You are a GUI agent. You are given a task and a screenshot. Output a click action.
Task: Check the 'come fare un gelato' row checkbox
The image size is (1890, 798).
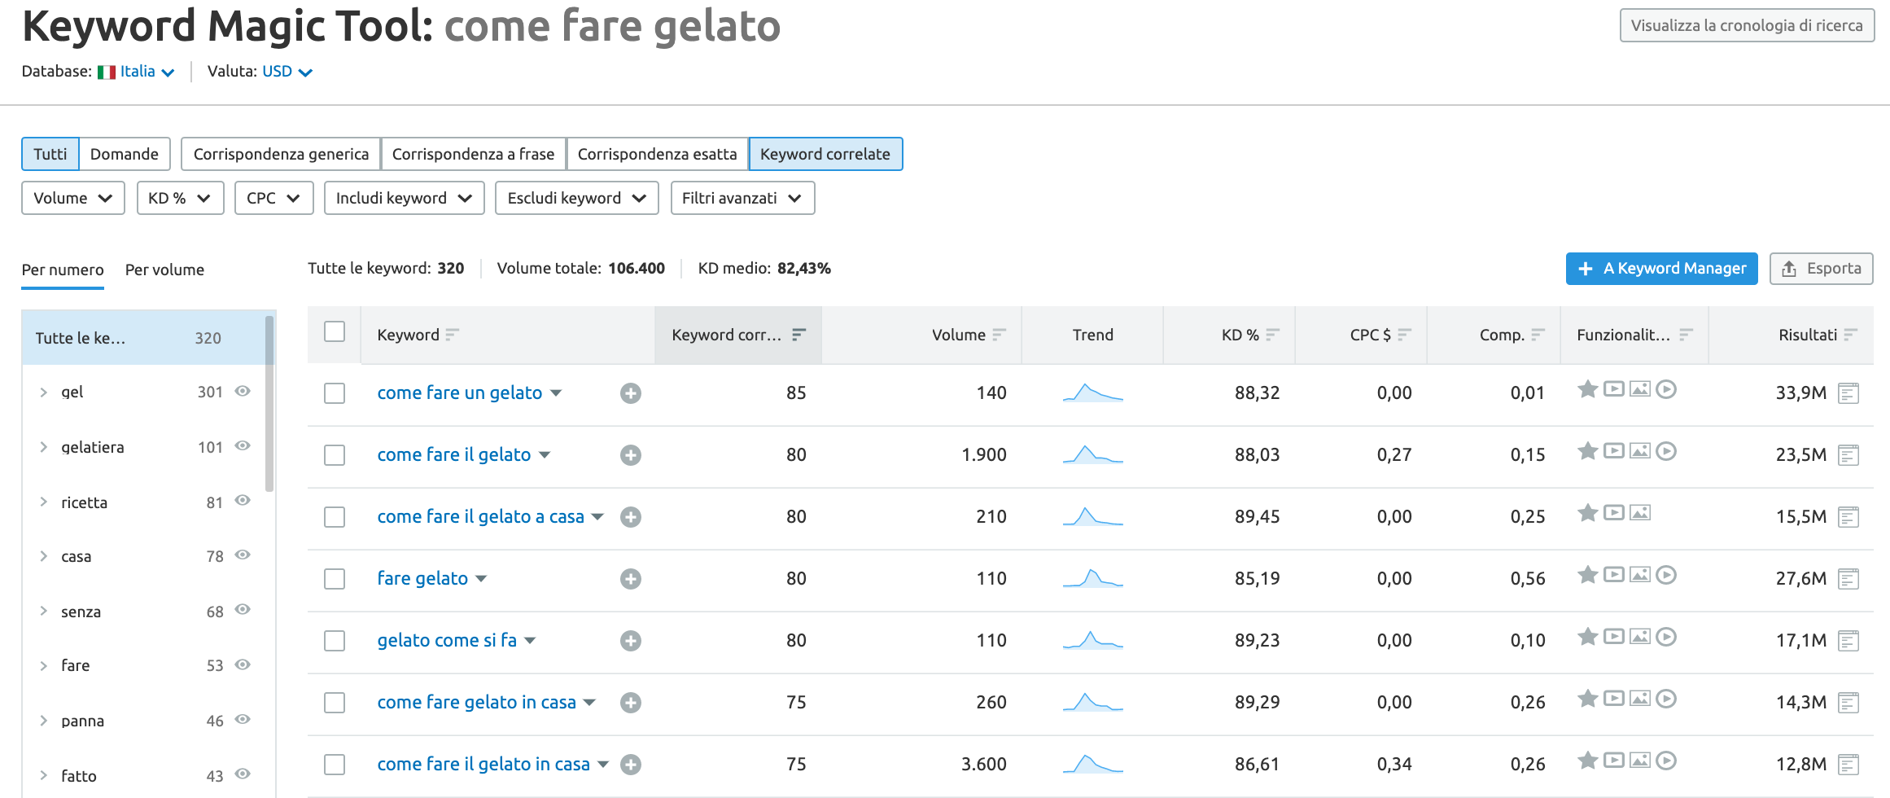click(335, 393)
